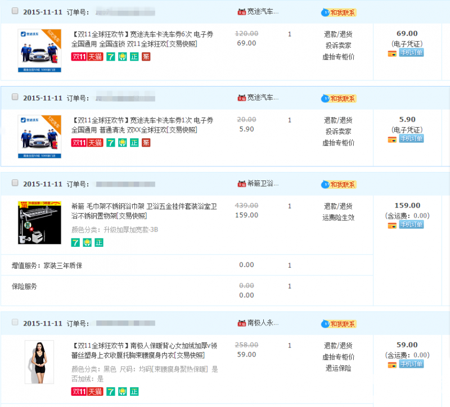Open the 运费险生效 link
The width and height of the screenshot is (450, 407).
click(338, 217)
